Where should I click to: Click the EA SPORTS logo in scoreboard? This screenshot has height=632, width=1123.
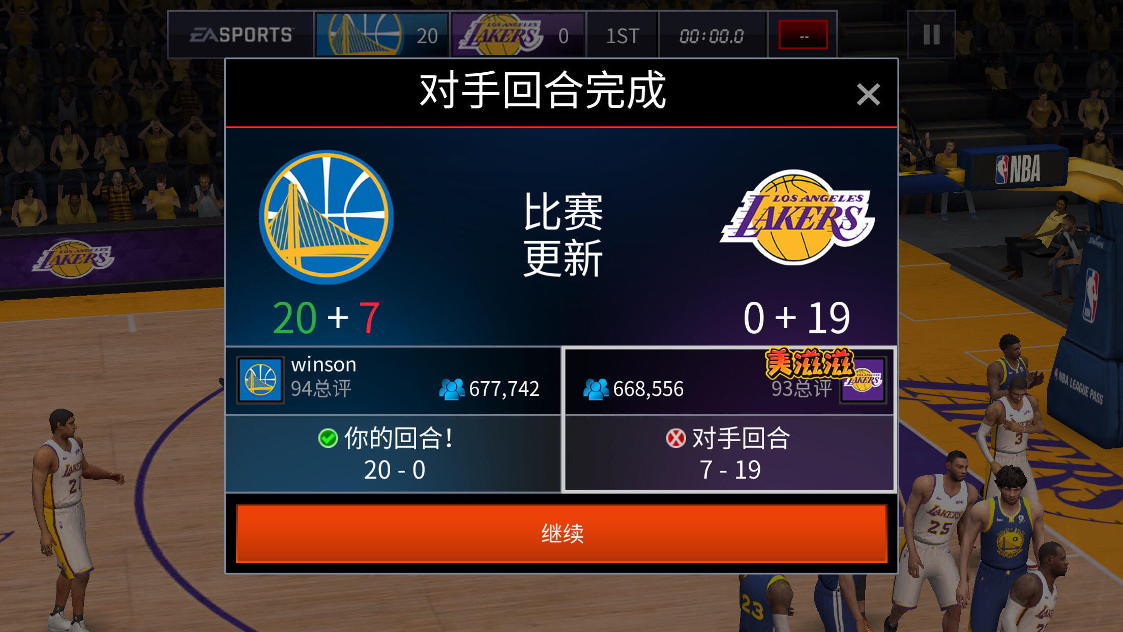tap(241, 35)
